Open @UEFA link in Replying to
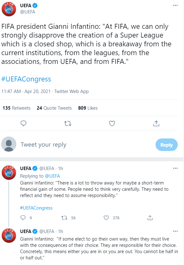Viewport: 184px width, 265px height. point(53,176)
